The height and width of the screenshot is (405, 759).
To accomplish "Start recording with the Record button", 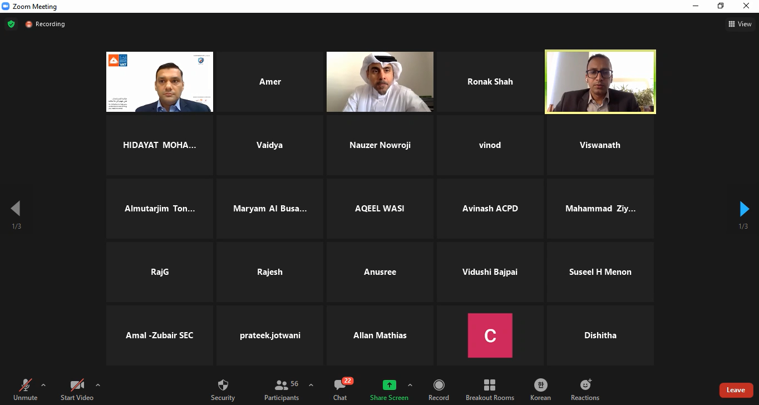I will tap(438, 389).
